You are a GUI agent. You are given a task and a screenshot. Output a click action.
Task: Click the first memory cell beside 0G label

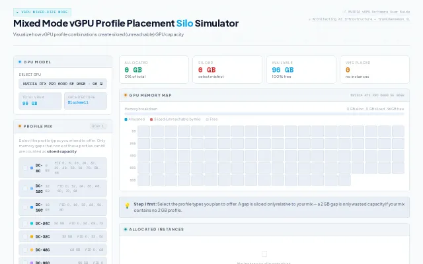pyautogui.click(x=143, y=131)
